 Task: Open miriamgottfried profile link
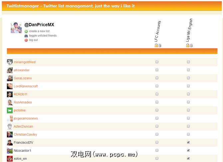click(x=25, y=62)
